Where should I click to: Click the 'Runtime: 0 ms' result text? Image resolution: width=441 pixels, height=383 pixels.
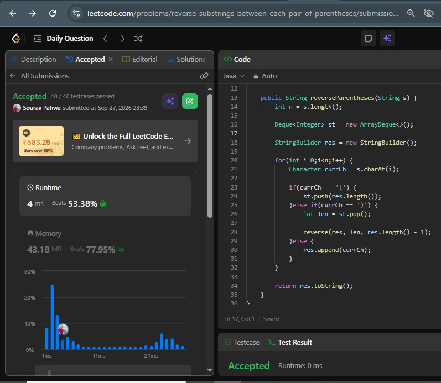point(300,365)
